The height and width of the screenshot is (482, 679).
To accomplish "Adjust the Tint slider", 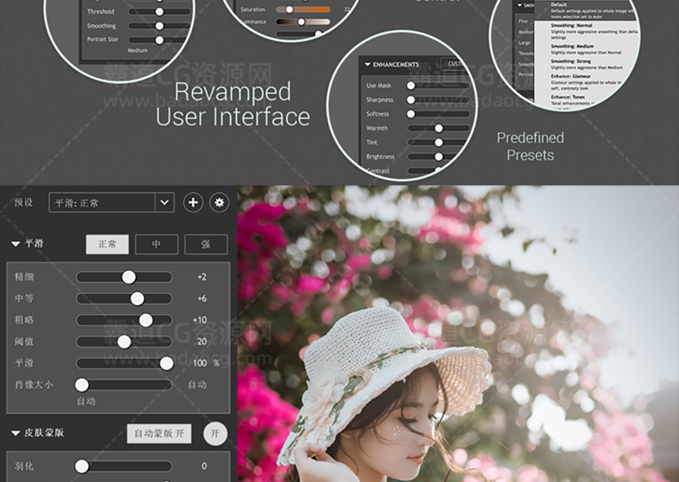I will (x=439, y=142).
